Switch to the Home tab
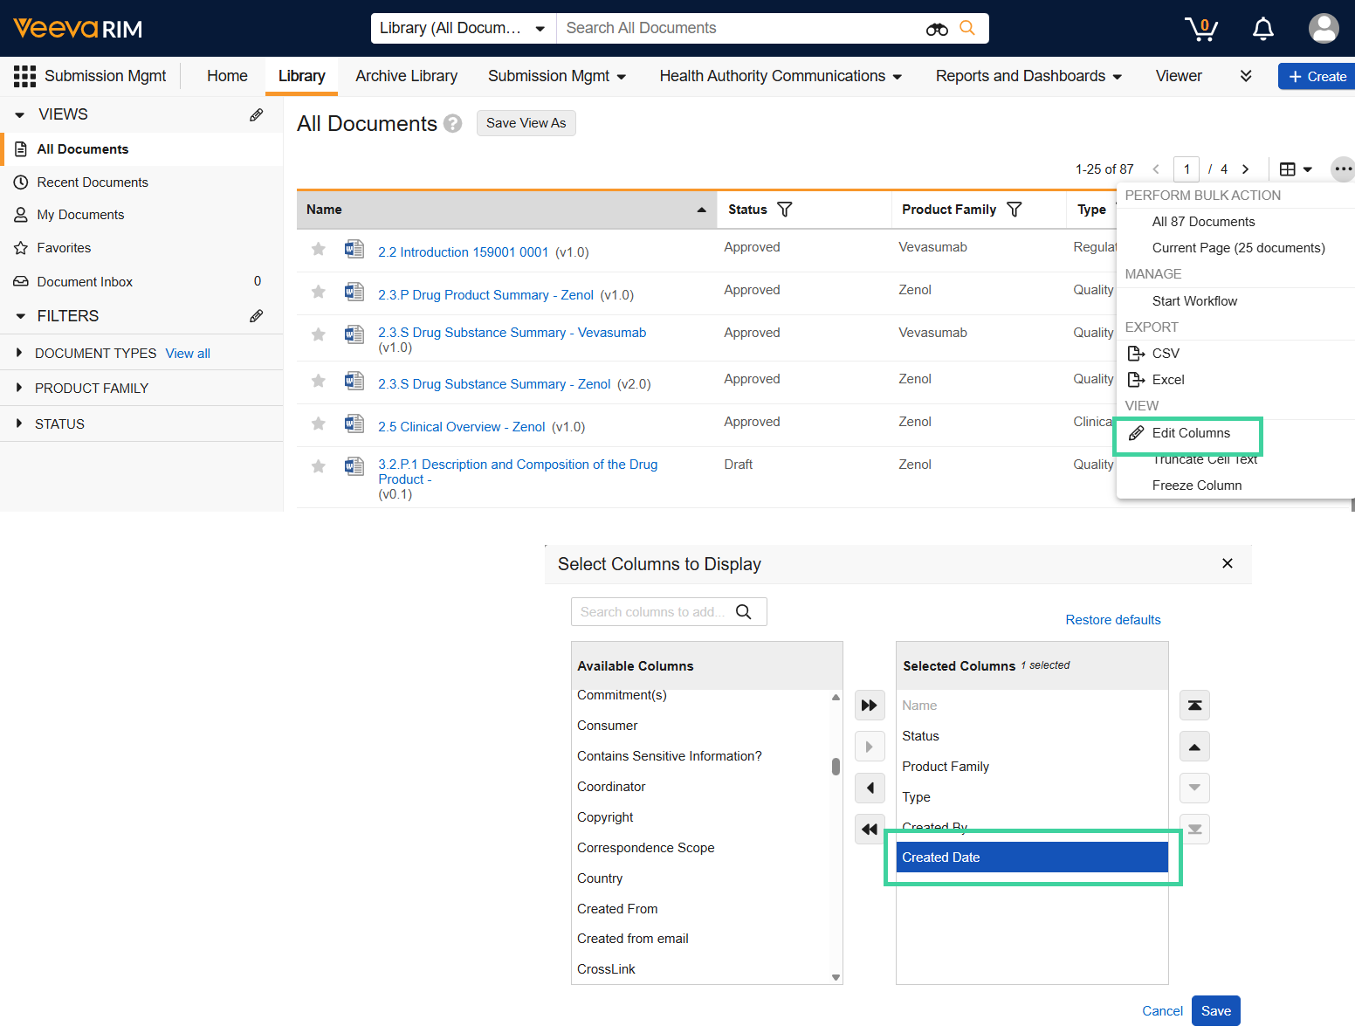The image size is (1355, 1033). coord(227,76)
